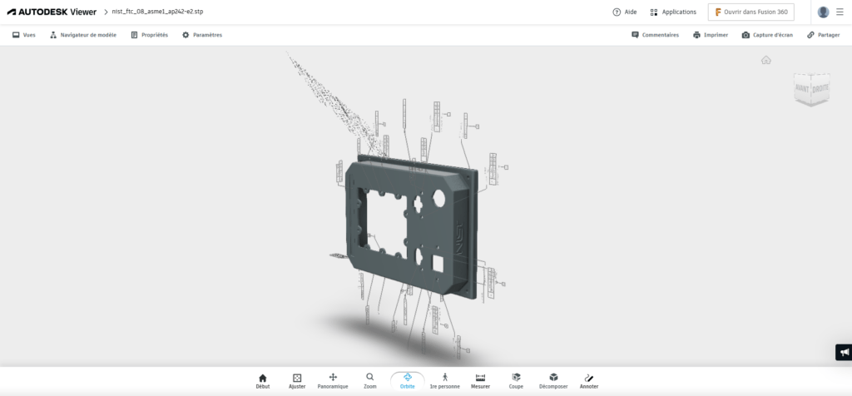The image size is (852, 396).
Task: Click the nist_ftc_08_asme1_ap242-e2.stp file name
Action: (x=157, y=12)
